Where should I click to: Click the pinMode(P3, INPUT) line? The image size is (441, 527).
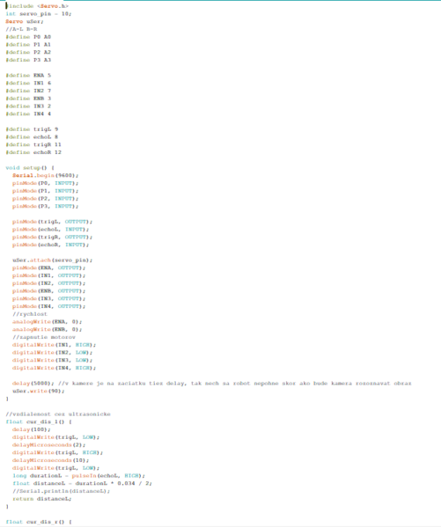click(x=45, y=207)
